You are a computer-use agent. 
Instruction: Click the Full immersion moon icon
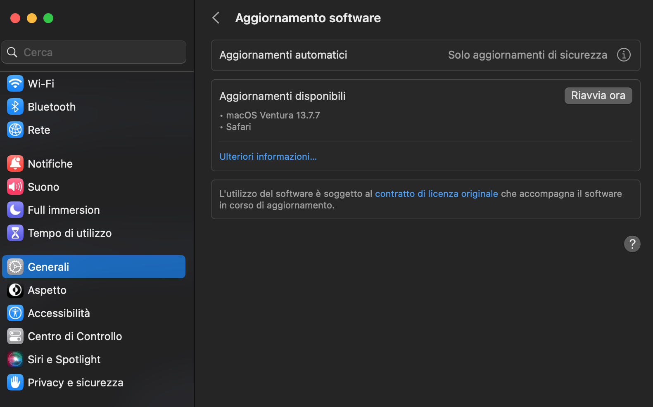15,210
